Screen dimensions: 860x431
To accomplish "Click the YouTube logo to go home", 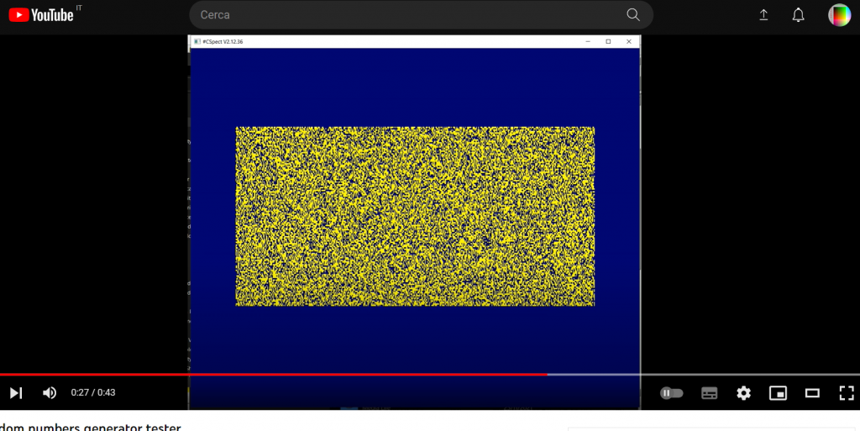I will (x=42, y=14).
